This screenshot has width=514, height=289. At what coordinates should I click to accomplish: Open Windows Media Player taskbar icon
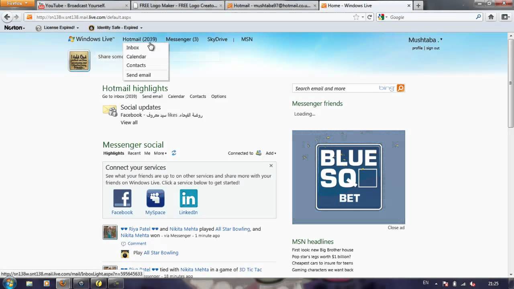click(47, 283)
